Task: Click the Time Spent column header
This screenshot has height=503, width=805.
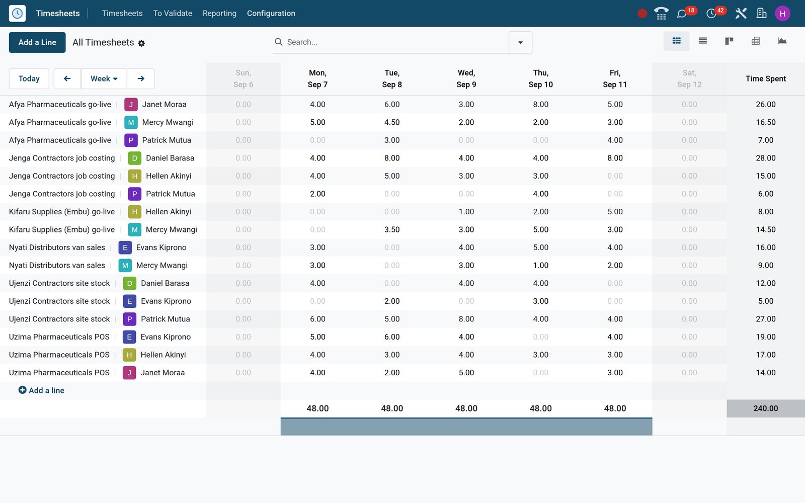Action: (766, 78)
